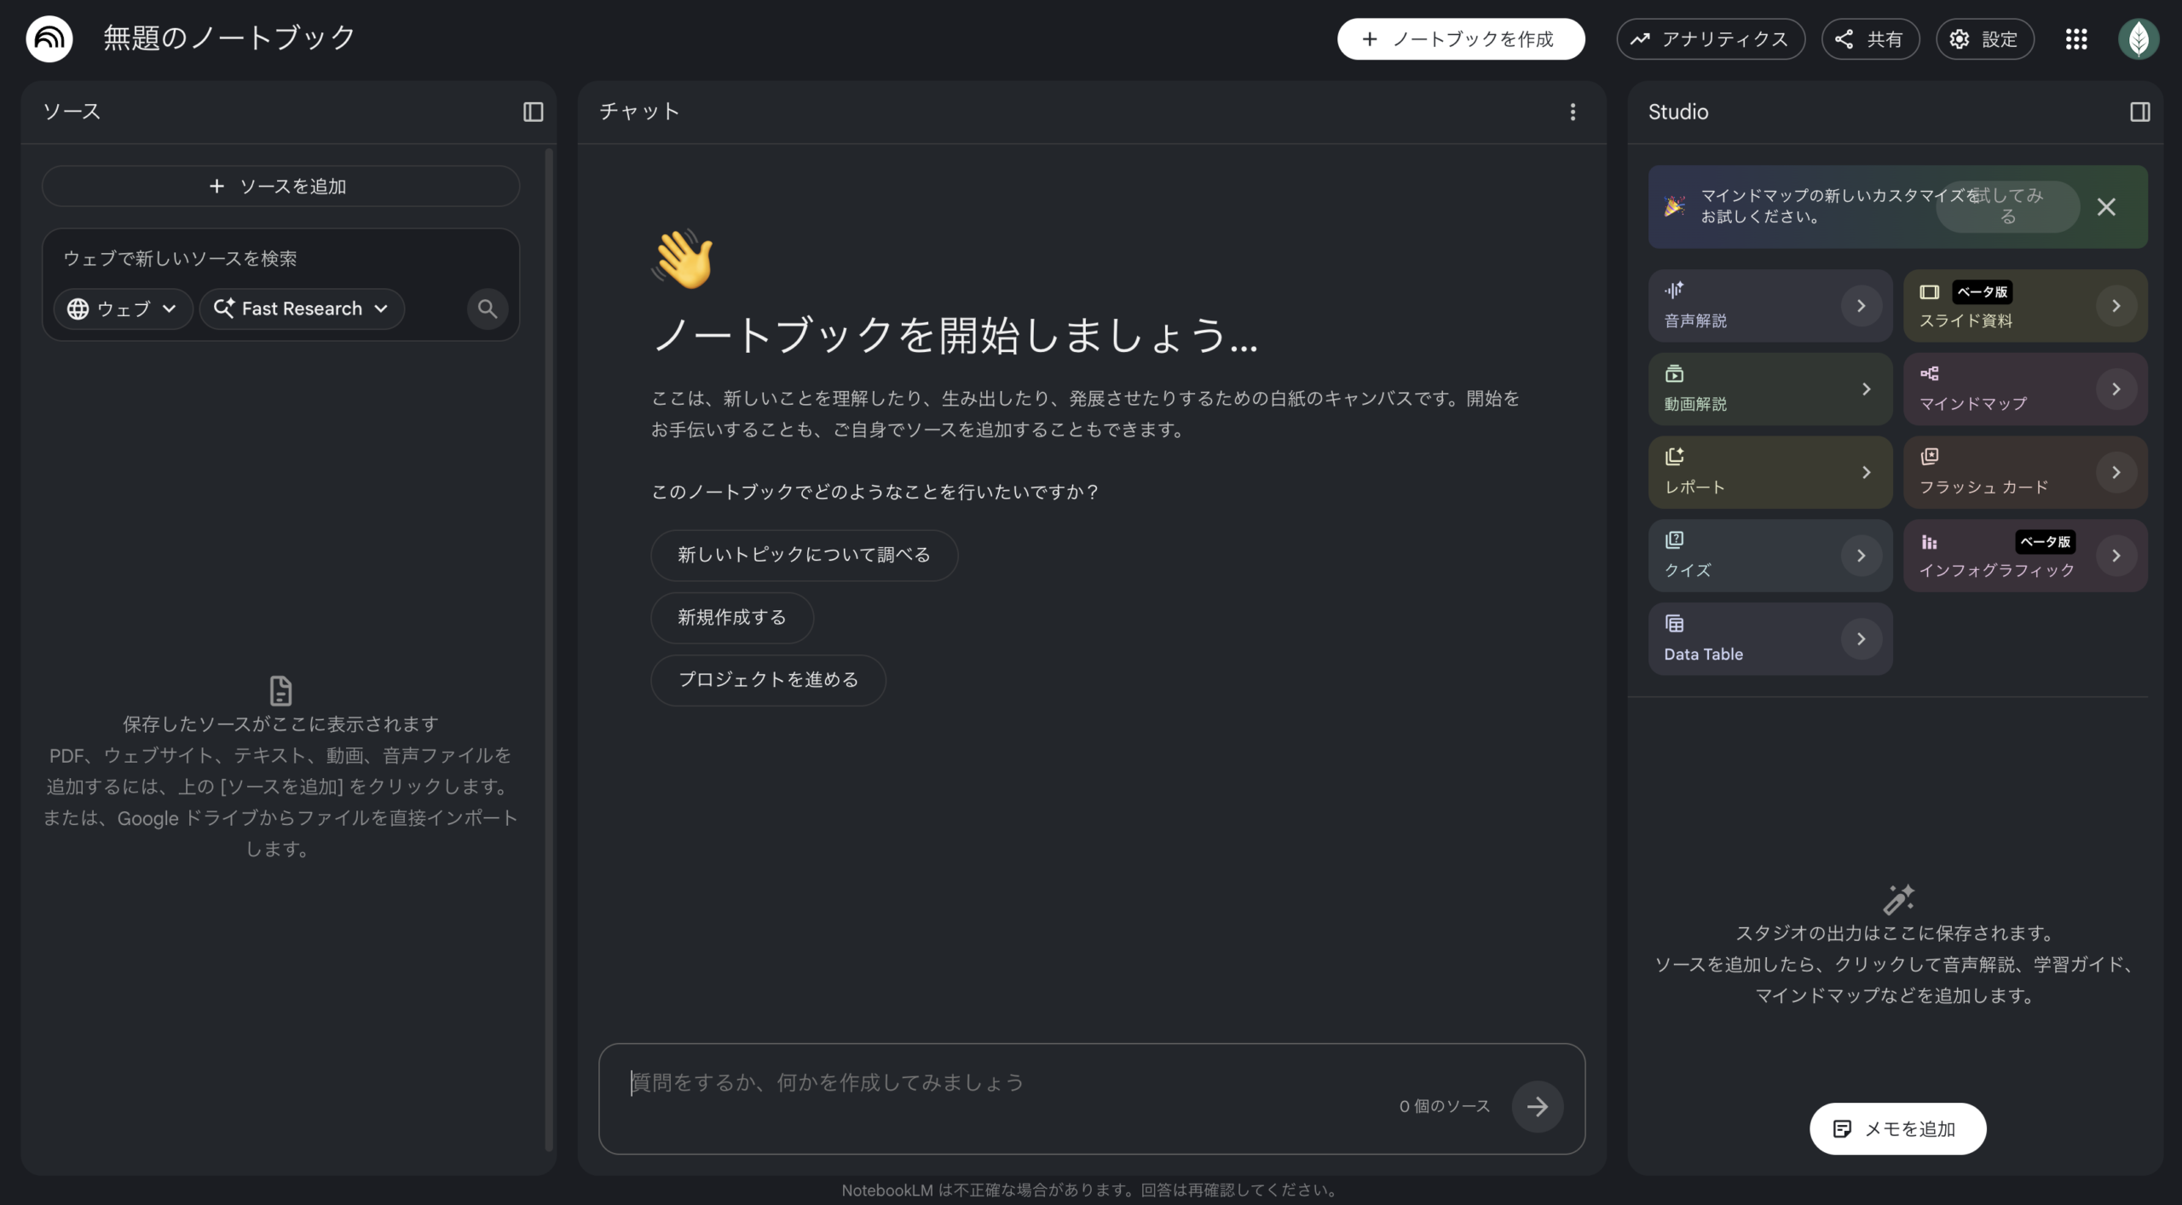Expand Data Table options with its chevron
The height and width of the screenshot is (1205, 2182).
pos(1861,638)
